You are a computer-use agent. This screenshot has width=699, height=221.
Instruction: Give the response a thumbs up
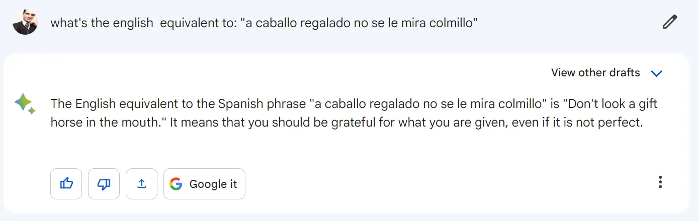66,184
